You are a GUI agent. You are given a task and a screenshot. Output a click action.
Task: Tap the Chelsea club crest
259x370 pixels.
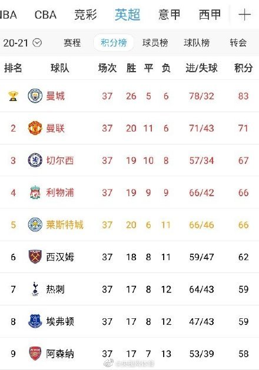click(x=35, y=160)
